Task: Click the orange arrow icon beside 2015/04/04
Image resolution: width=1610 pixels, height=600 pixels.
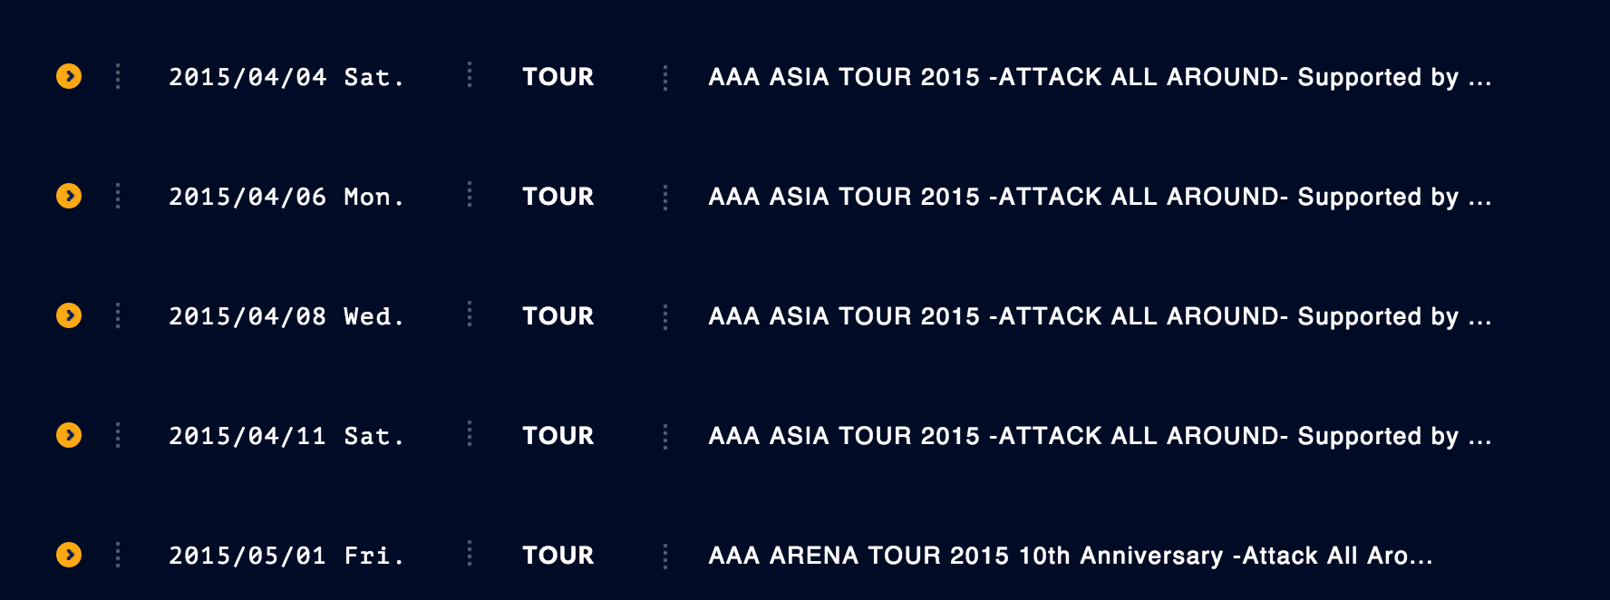Action: 69,76
